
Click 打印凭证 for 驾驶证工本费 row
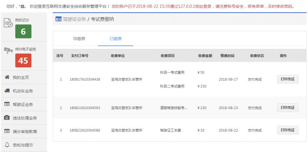[x=287, y=130]
